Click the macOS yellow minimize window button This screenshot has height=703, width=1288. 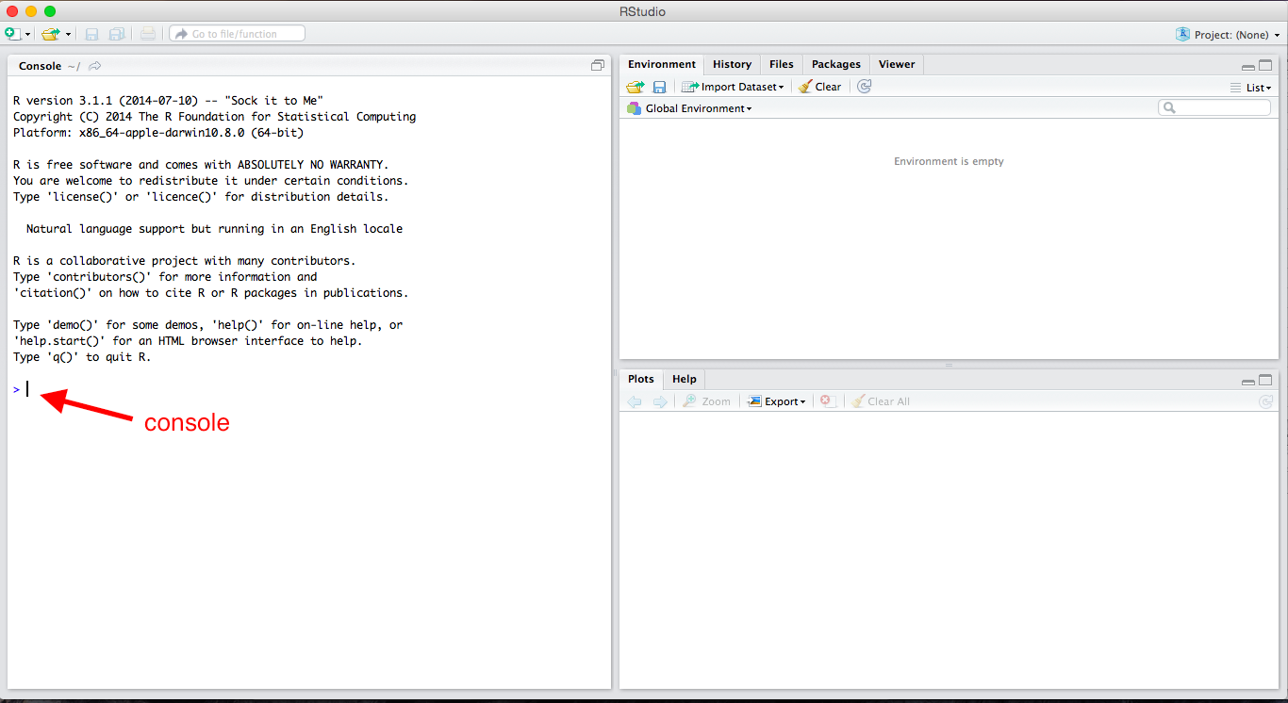coord(31,11)
